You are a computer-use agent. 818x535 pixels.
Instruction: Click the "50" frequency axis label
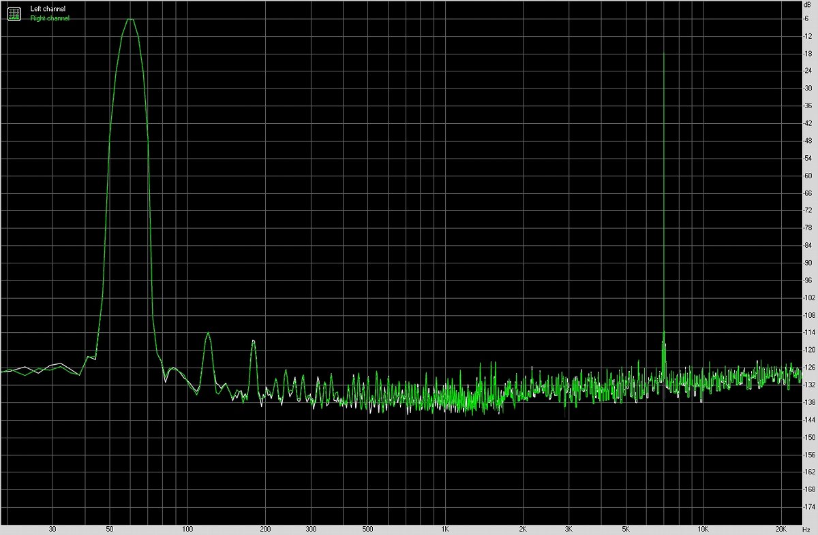110,529
